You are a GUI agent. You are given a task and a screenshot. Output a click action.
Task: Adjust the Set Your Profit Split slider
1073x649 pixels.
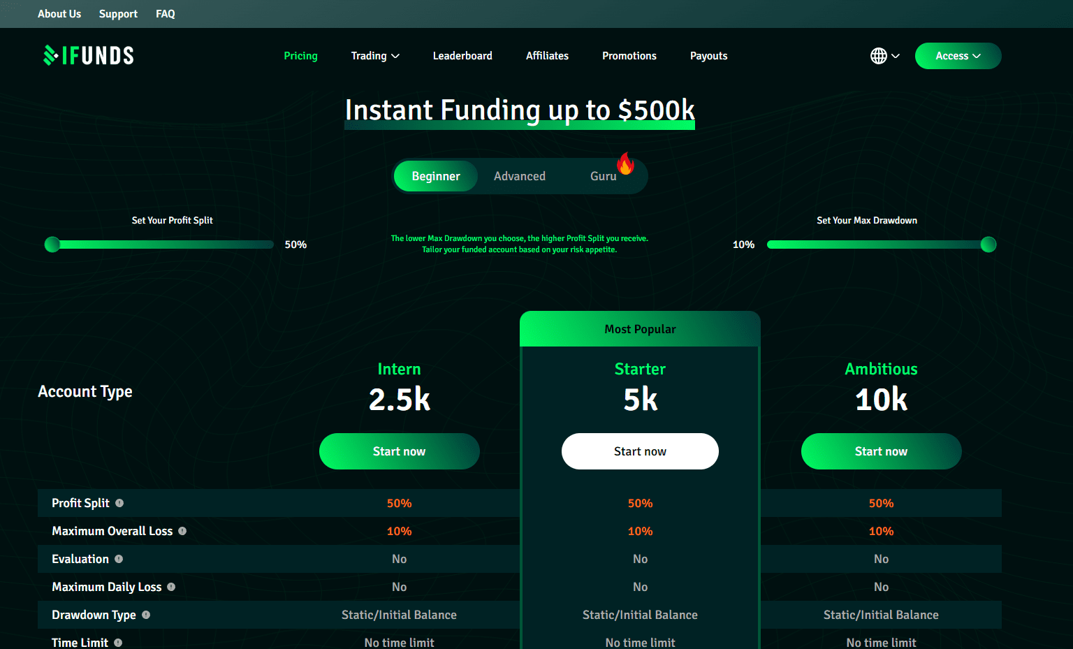coord(52,245)
